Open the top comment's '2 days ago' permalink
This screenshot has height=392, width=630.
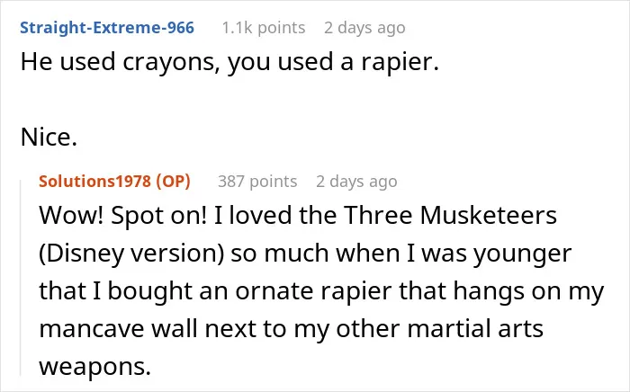pos(364,28)
